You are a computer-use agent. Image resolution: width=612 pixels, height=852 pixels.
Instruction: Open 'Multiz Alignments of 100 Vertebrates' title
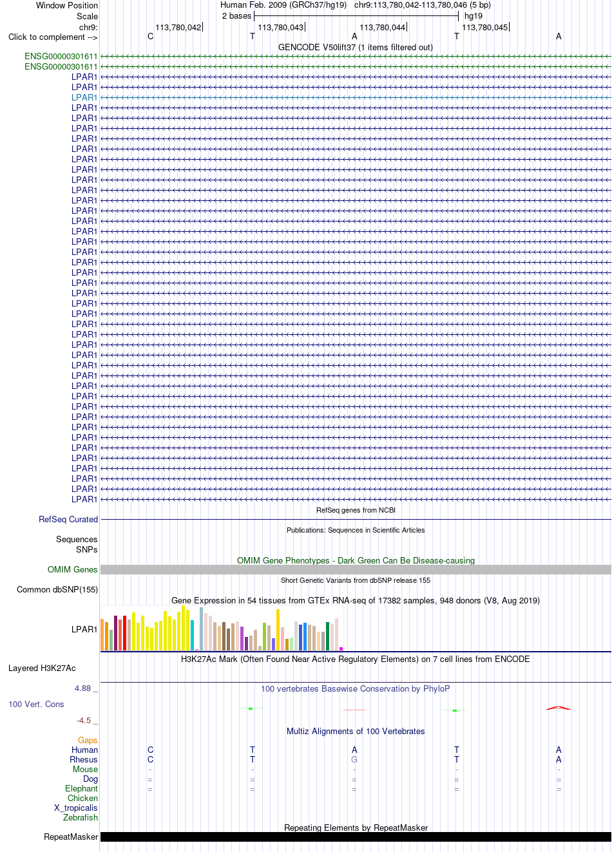[356, 732]
